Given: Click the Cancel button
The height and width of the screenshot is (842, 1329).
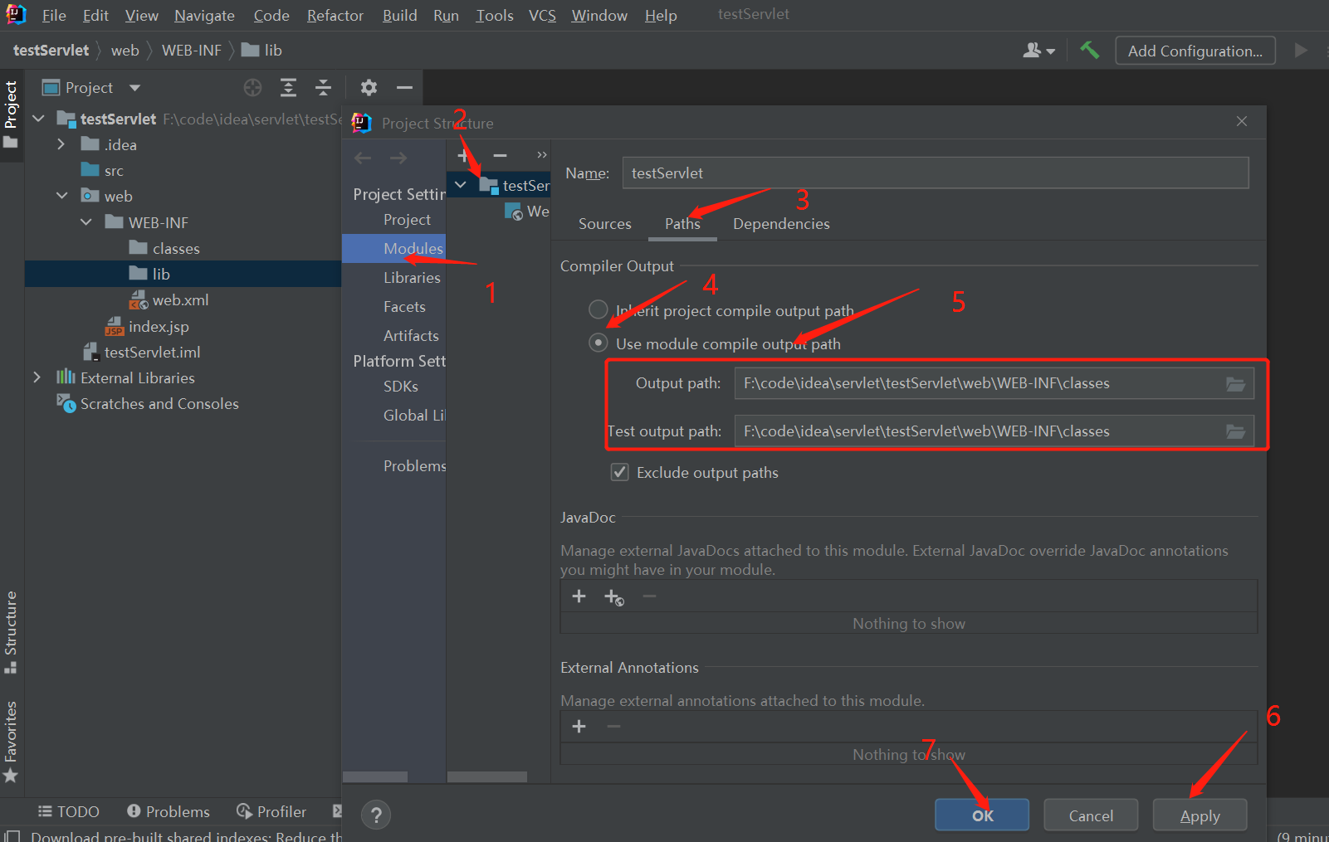Looking at the screenshot, I should coord(1091,815).
